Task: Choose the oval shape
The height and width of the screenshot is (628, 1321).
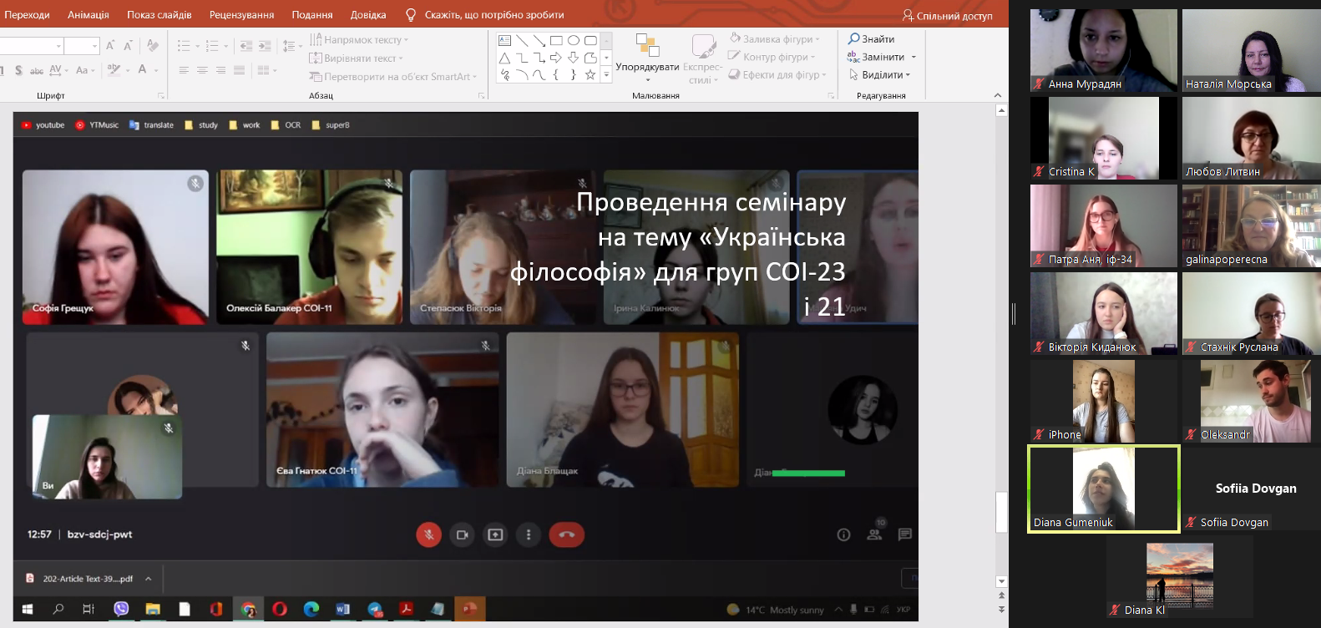Action: point(574,40)
